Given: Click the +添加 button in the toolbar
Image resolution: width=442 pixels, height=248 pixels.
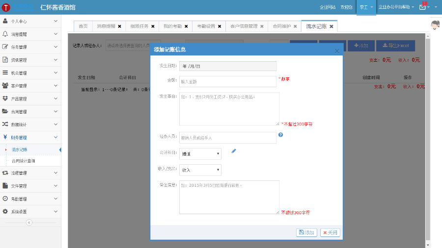Looking at the screenshot, I should click(x=361, y=46).
